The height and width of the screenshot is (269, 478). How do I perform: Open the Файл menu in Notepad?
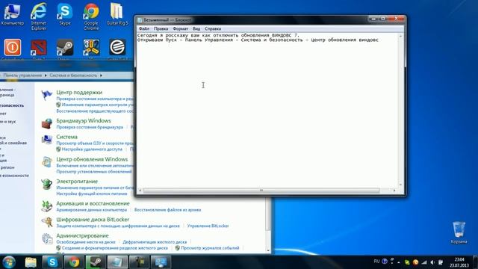(144, 28)
